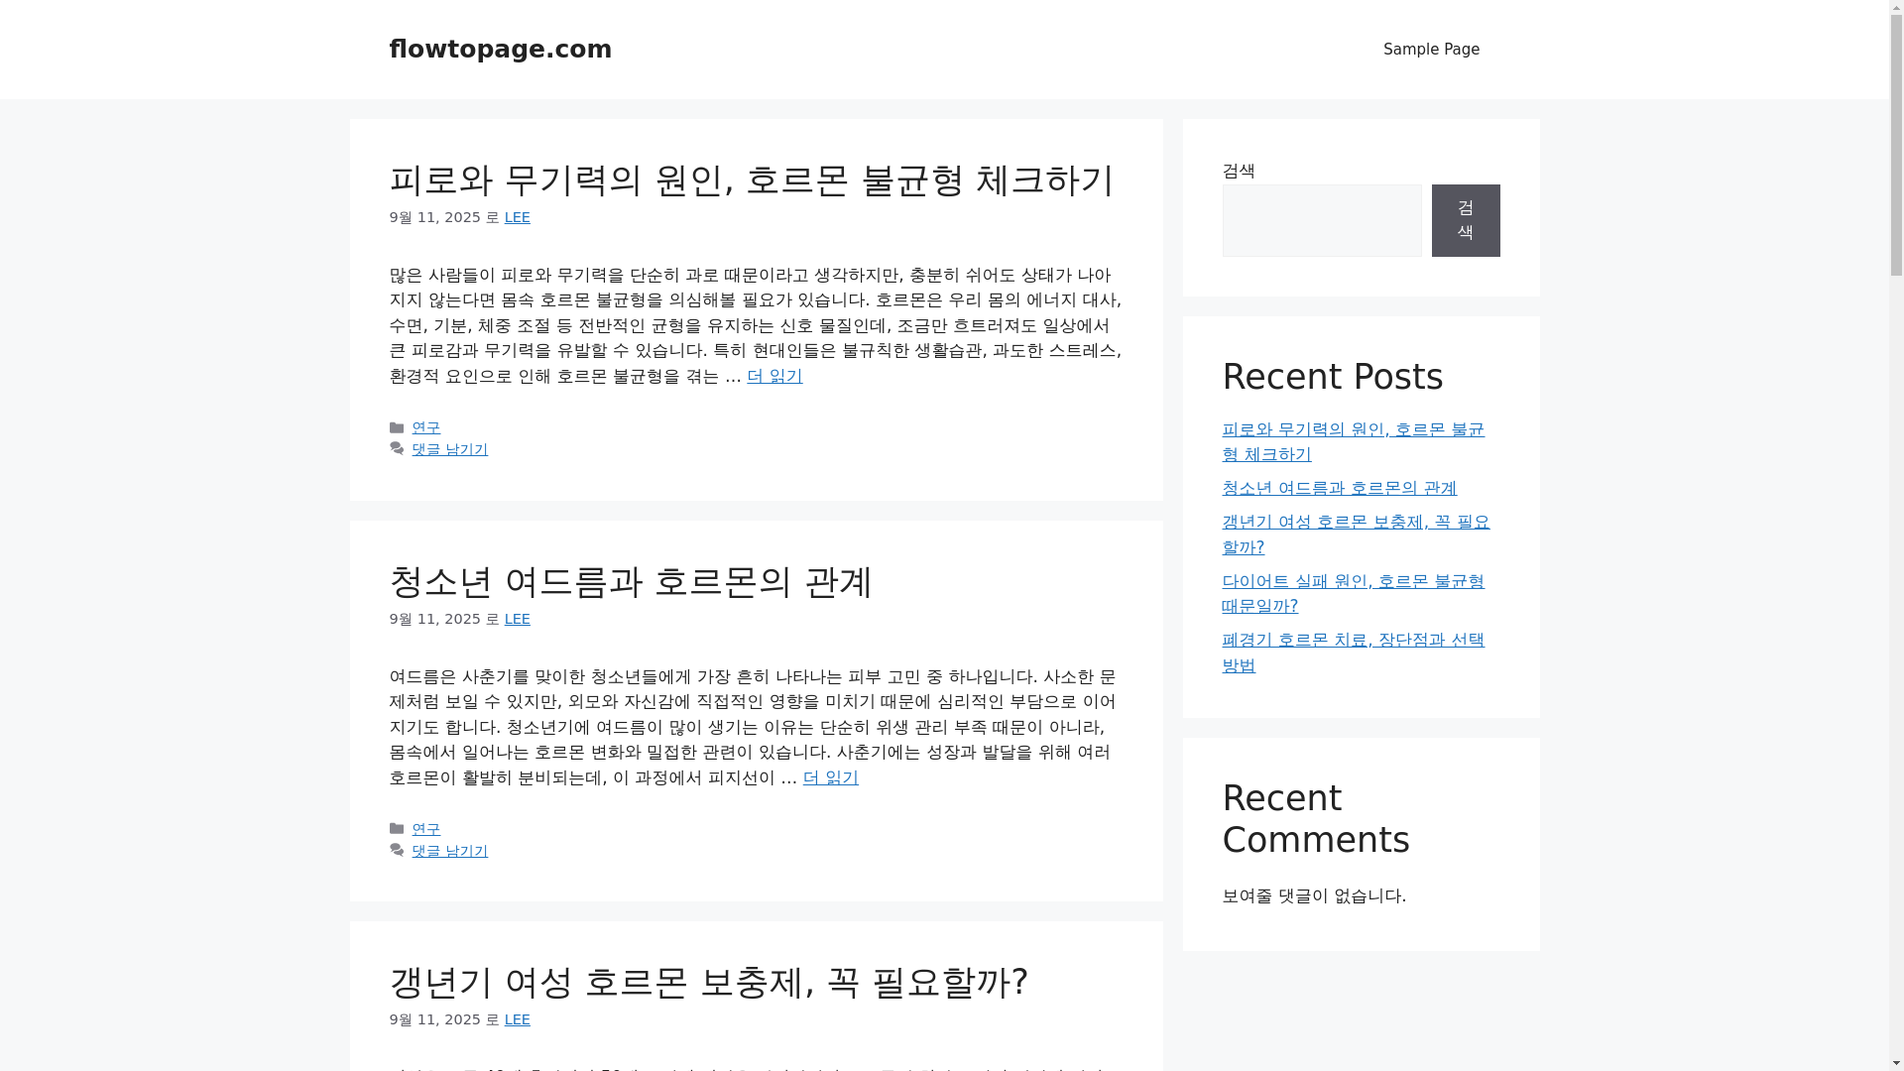Image resolution: width=1904 pixels, height=1071 pixels.
Task: Open recent post 피로와 무기력의 원인 in sidebar
Action: [1353, 442]
